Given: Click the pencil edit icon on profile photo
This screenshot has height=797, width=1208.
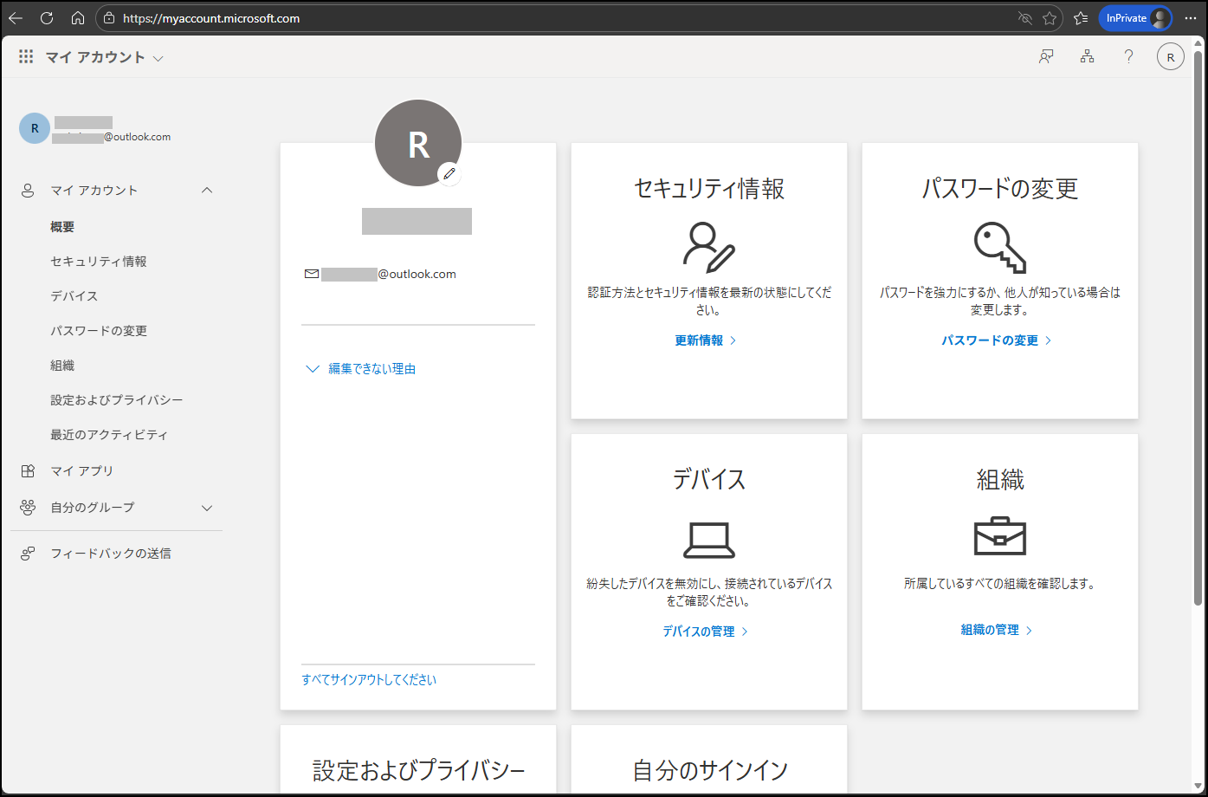Looking at the screenshot, I should [449, 174].
